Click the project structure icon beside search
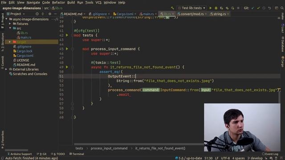The height and width of the screenshot is (160, 285). (x=276, y=8)
